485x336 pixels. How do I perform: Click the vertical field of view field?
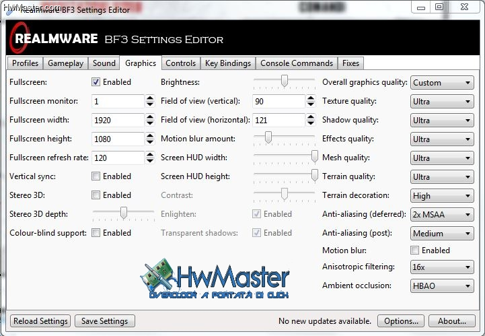click(279, 101)
